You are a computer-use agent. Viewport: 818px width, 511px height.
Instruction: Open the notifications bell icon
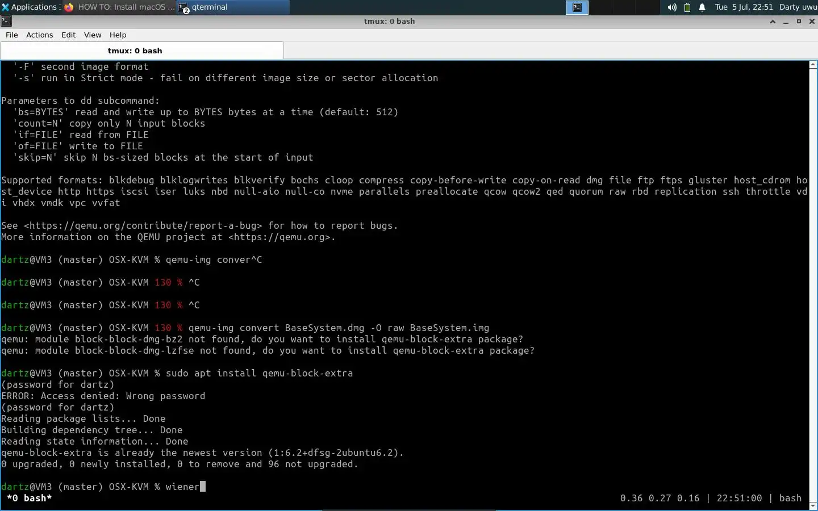[x=702, y=7]
